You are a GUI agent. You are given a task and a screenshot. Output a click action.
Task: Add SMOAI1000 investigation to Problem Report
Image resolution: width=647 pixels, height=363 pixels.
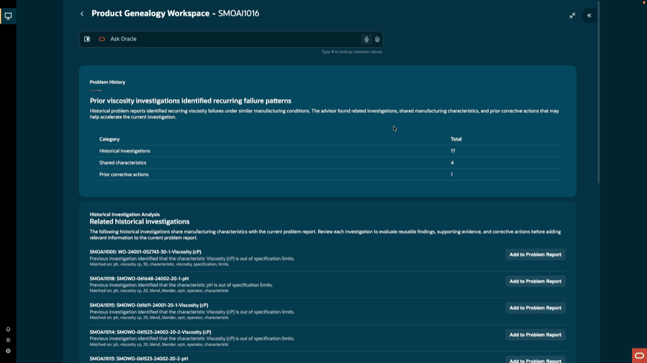[535, 255]
